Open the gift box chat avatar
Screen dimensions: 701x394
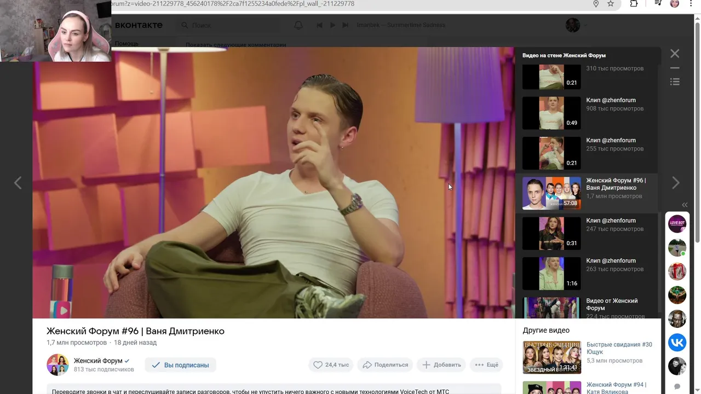[677, 271]
